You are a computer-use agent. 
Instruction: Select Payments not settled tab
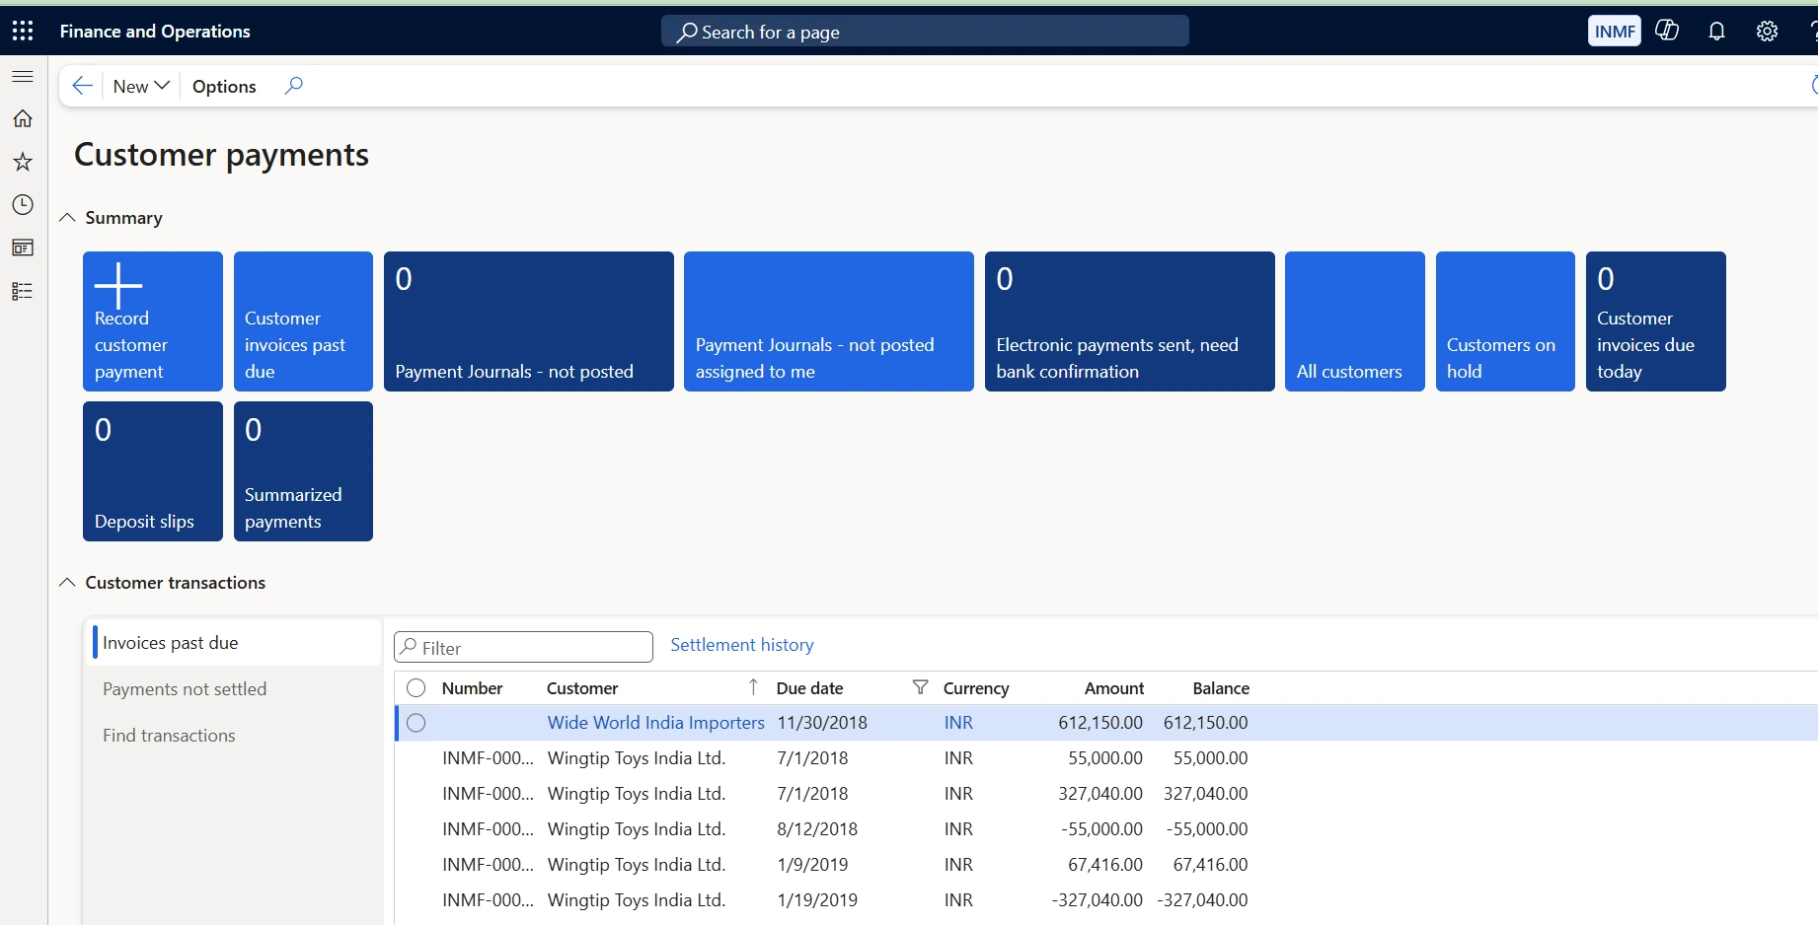tap(233, 688)
